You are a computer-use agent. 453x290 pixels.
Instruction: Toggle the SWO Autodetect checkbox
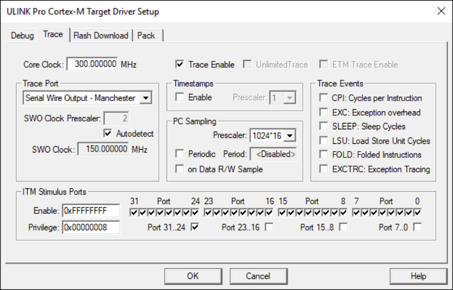(108, 133)
